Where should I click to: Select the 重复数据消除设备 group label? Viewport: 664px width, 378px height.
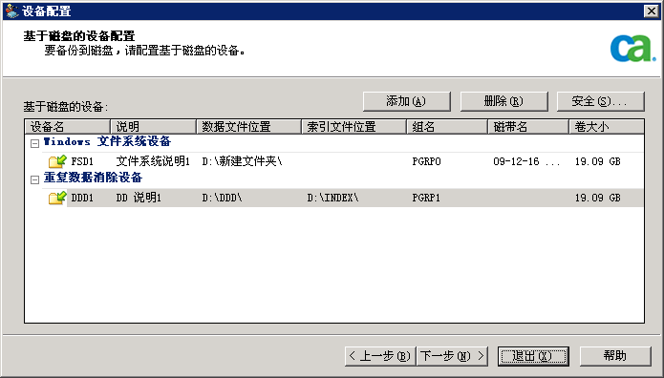click(x=93, y=178)
